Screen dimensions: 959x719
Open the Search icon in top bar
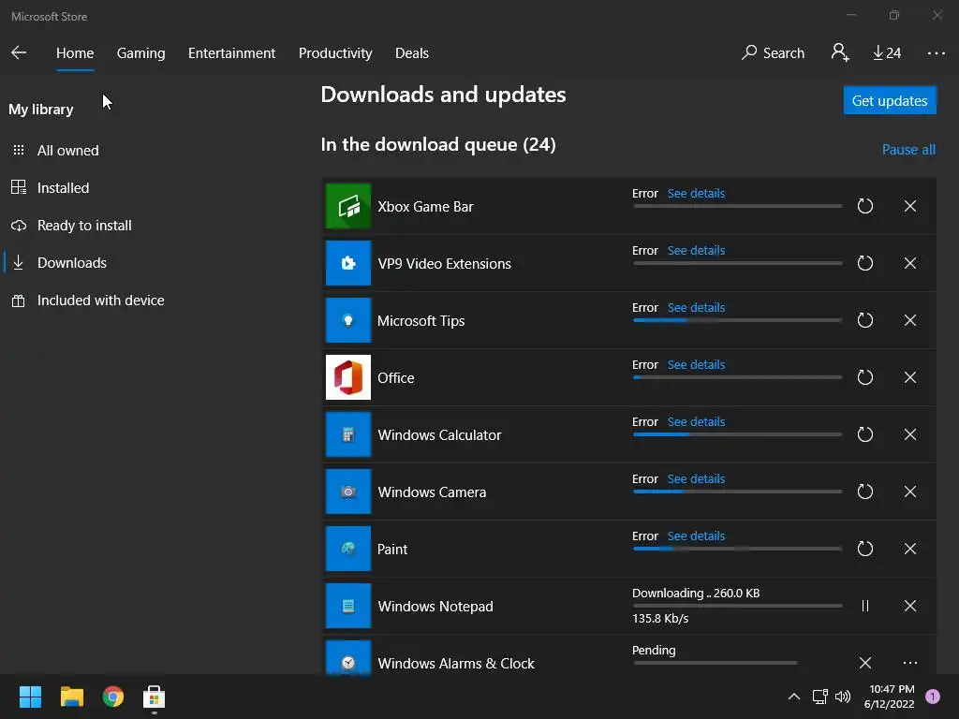pyautogui.click(x=773, y=53)
